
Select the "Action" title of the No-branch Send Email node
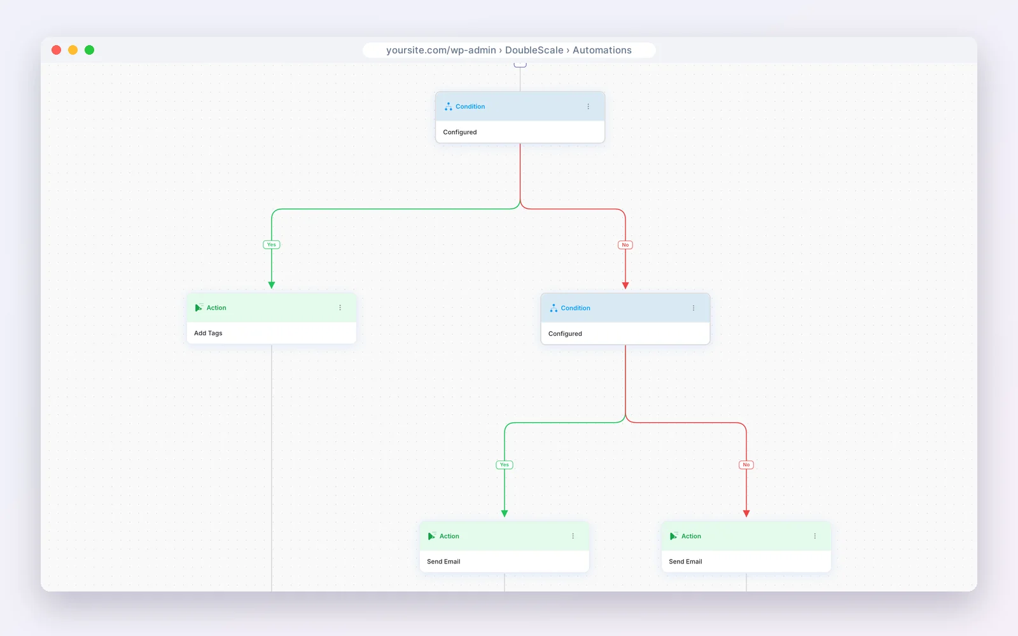click(x=691, y=536)
